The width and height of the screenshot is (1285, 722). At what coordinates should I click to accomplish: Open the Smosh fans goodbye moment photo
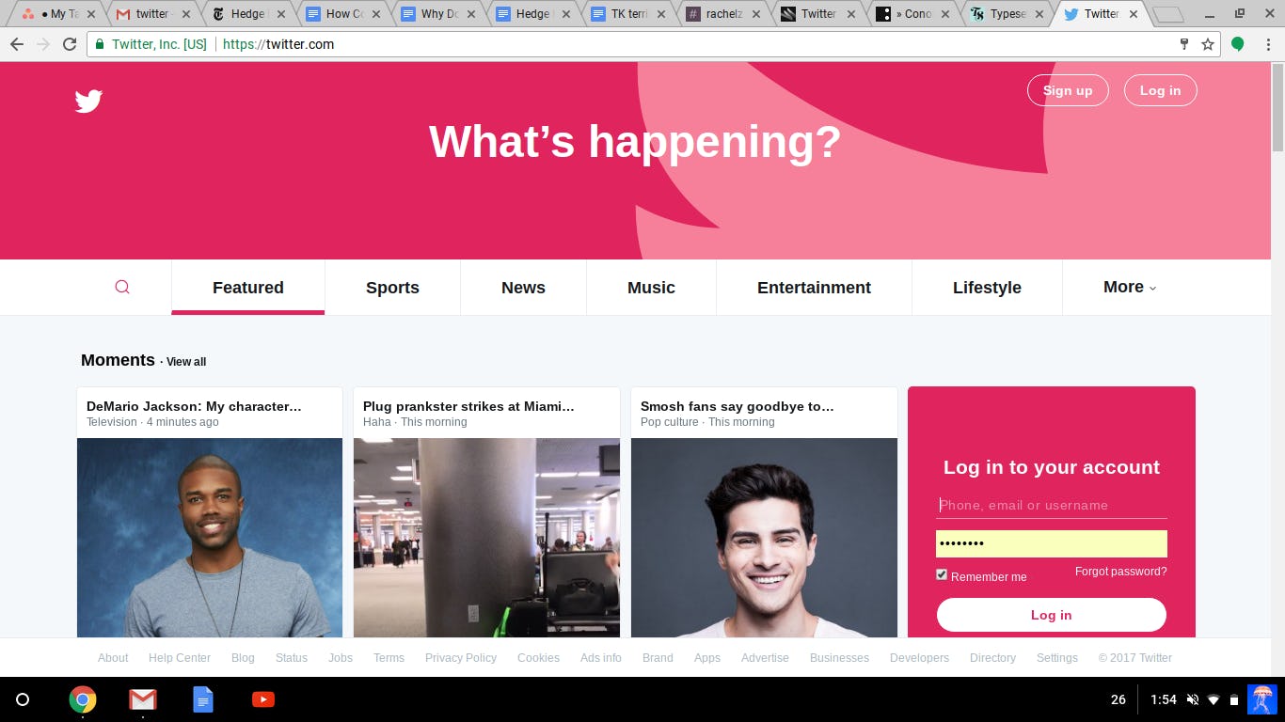coord(764,538)
